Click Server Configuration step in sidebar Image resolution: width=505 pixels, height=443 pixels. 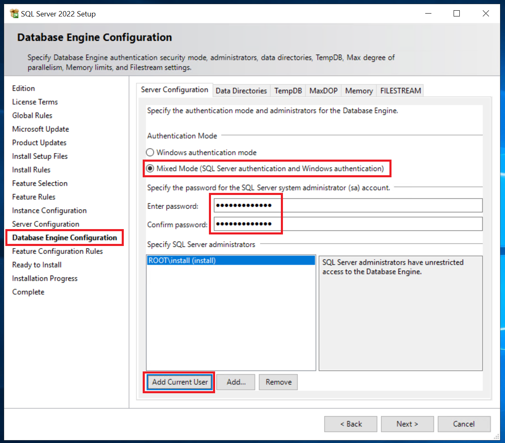(x=46, y=224)
